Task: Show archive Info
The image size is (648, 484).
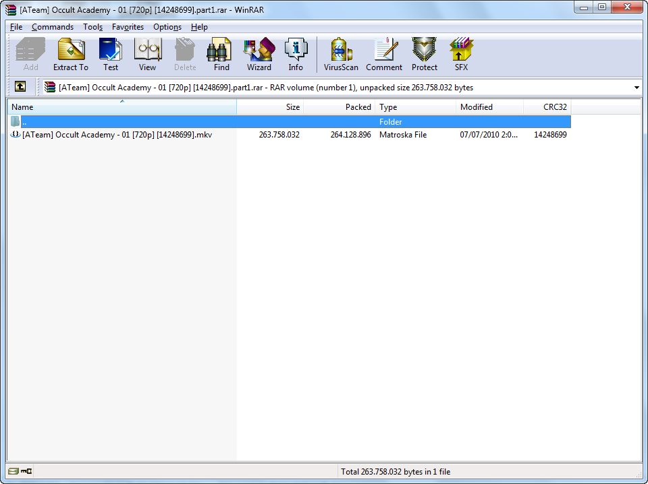Action: click(296, 55)
